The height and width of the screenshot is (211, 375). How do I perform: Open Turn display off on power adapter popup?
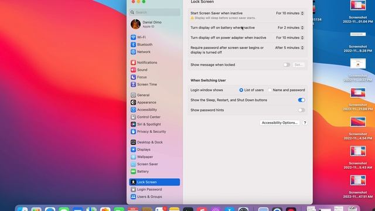tap(290, 38)
